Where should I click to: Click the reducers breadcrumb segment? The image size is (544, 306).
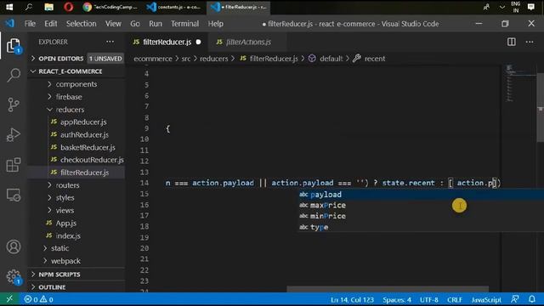(x=213, y=59)
